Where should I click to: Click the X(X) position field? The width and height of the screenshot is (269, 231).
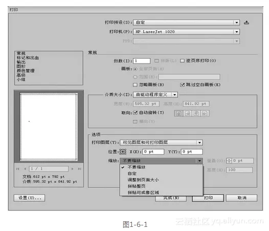[x=153, y=152]
